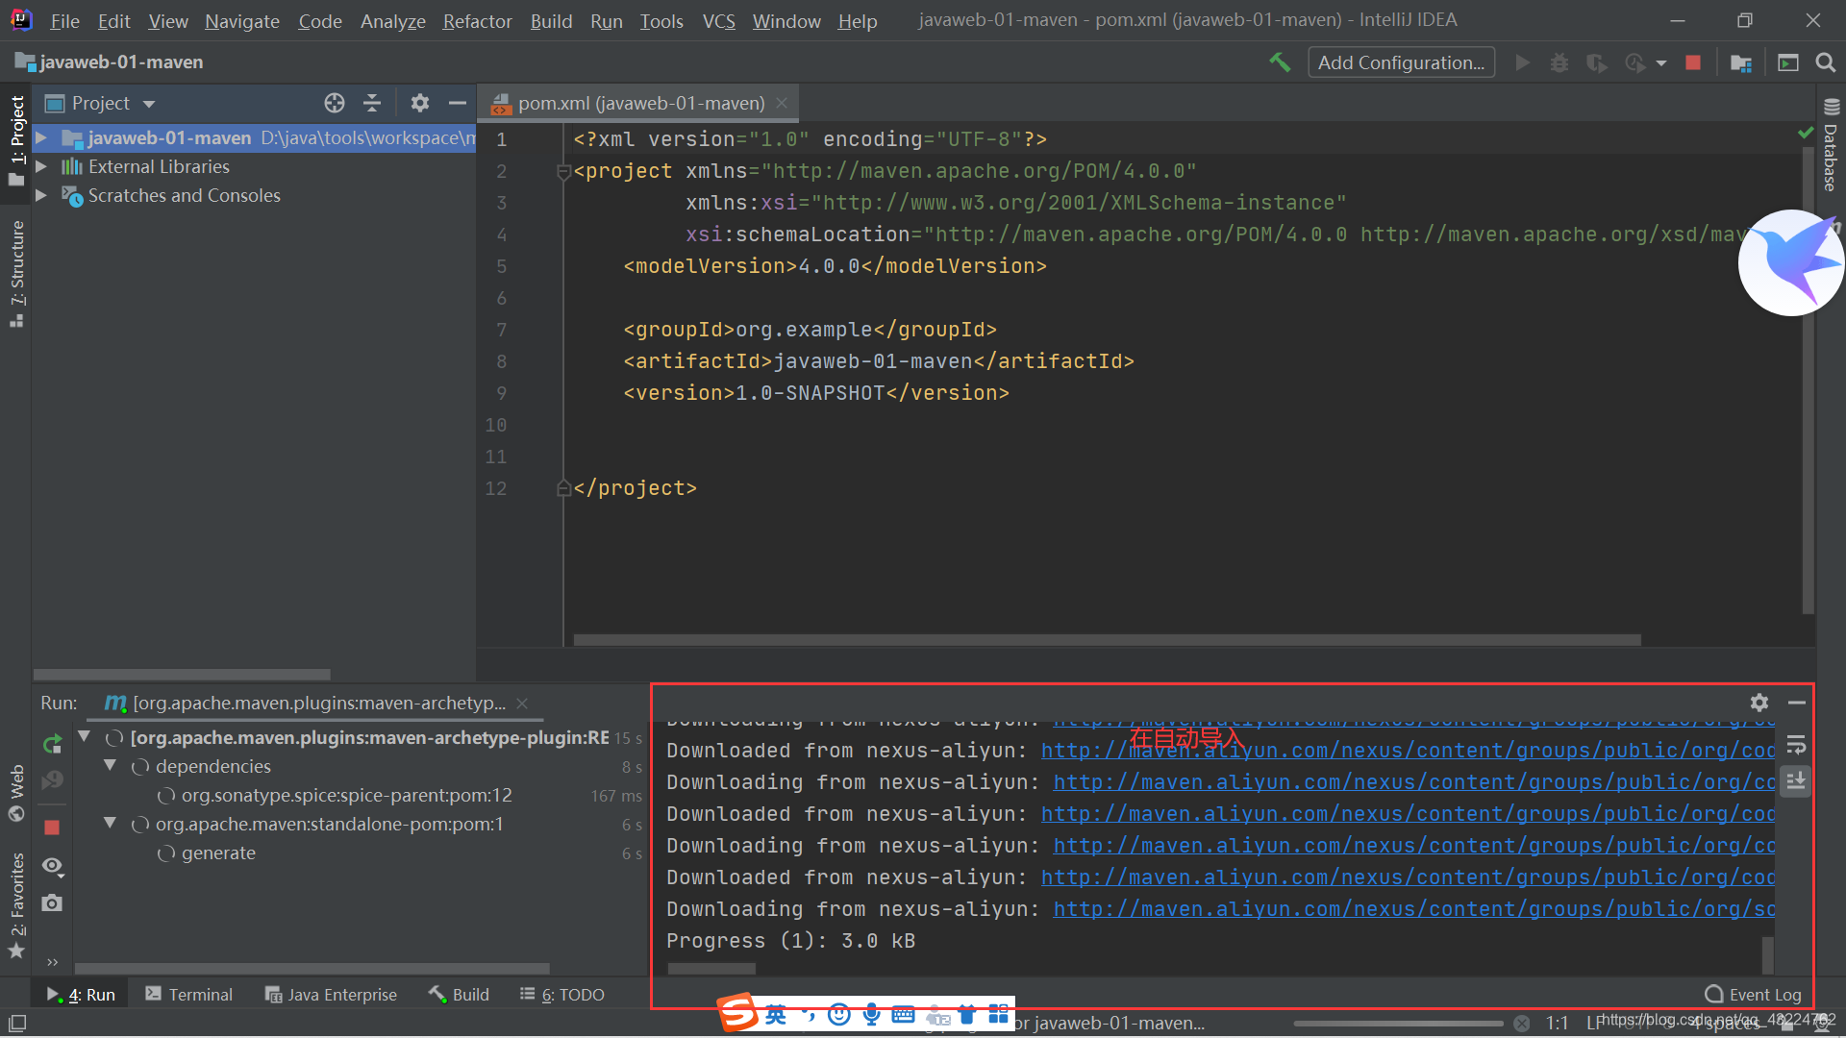Click the green inspection checkmark indicator
1846x1038 pixels.
coord(1805,133)
